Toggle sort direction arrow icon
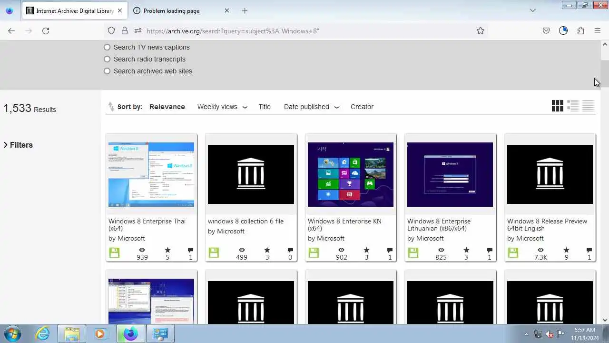Viewport: 609px width, 343px height. [x=111, y=107]
